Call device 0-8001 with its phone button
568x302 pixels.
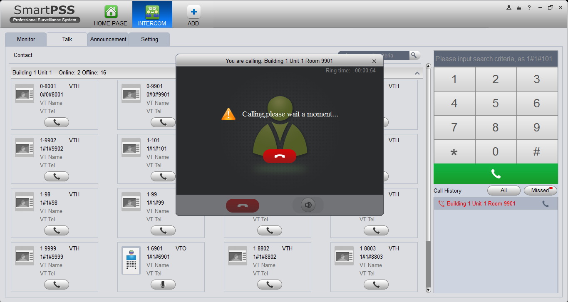pyautogui.click(x=57, y=122)
